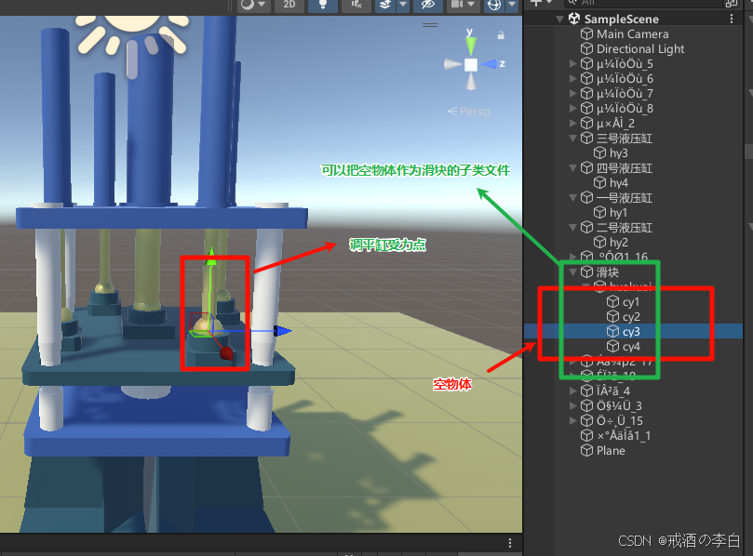The image size is (753, 556).
Task: Click the green Y axis cone
Action: 471,46
